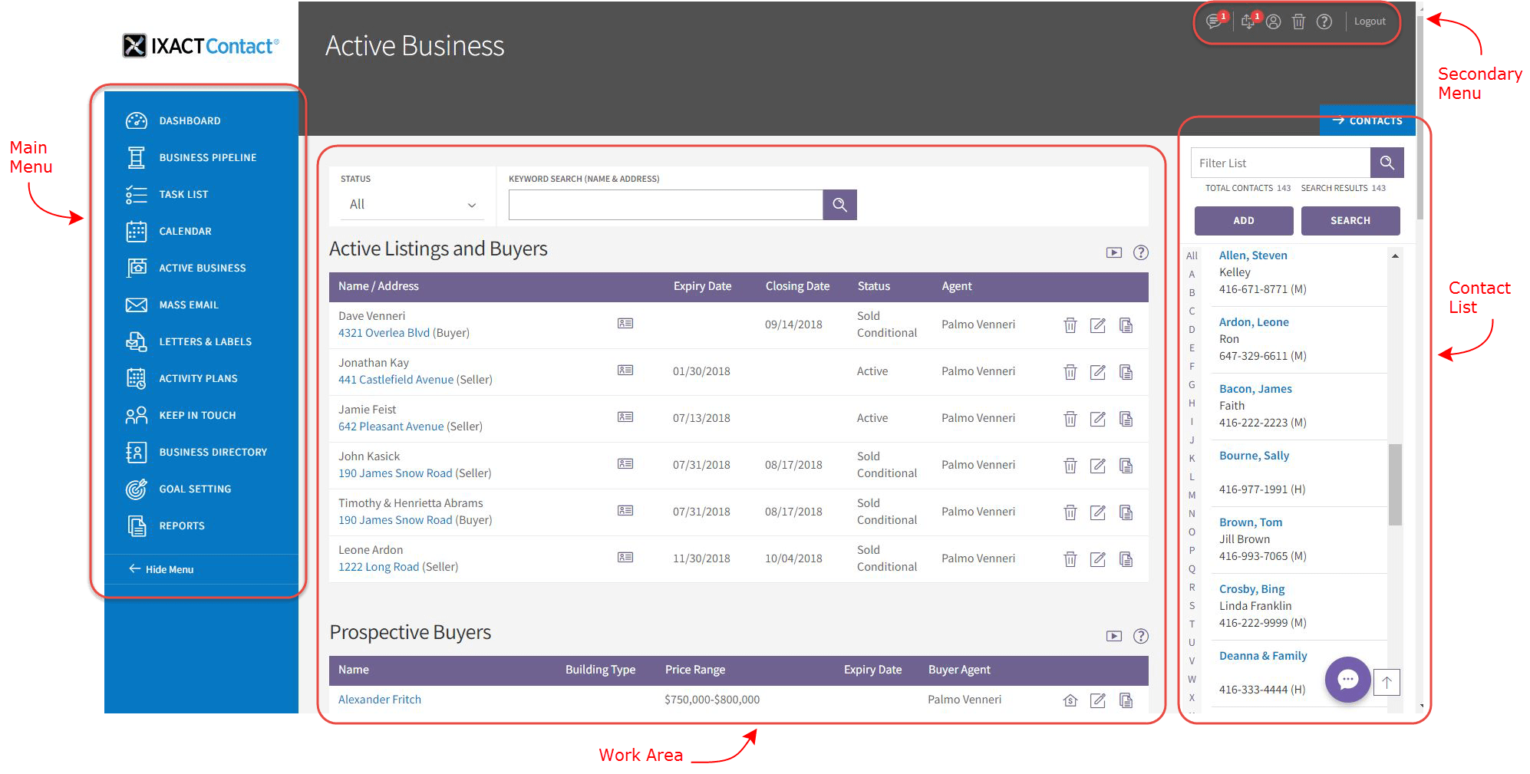Open documents for Jamie Feist listing
1530x774 pixels.
[1126, 419]
